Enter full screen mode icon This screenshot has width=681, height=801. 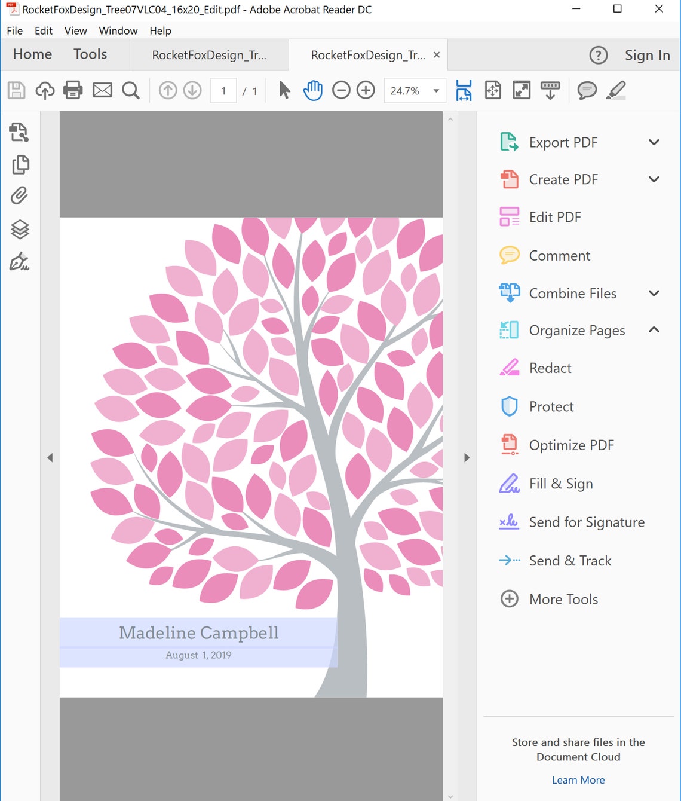[522, 90]
